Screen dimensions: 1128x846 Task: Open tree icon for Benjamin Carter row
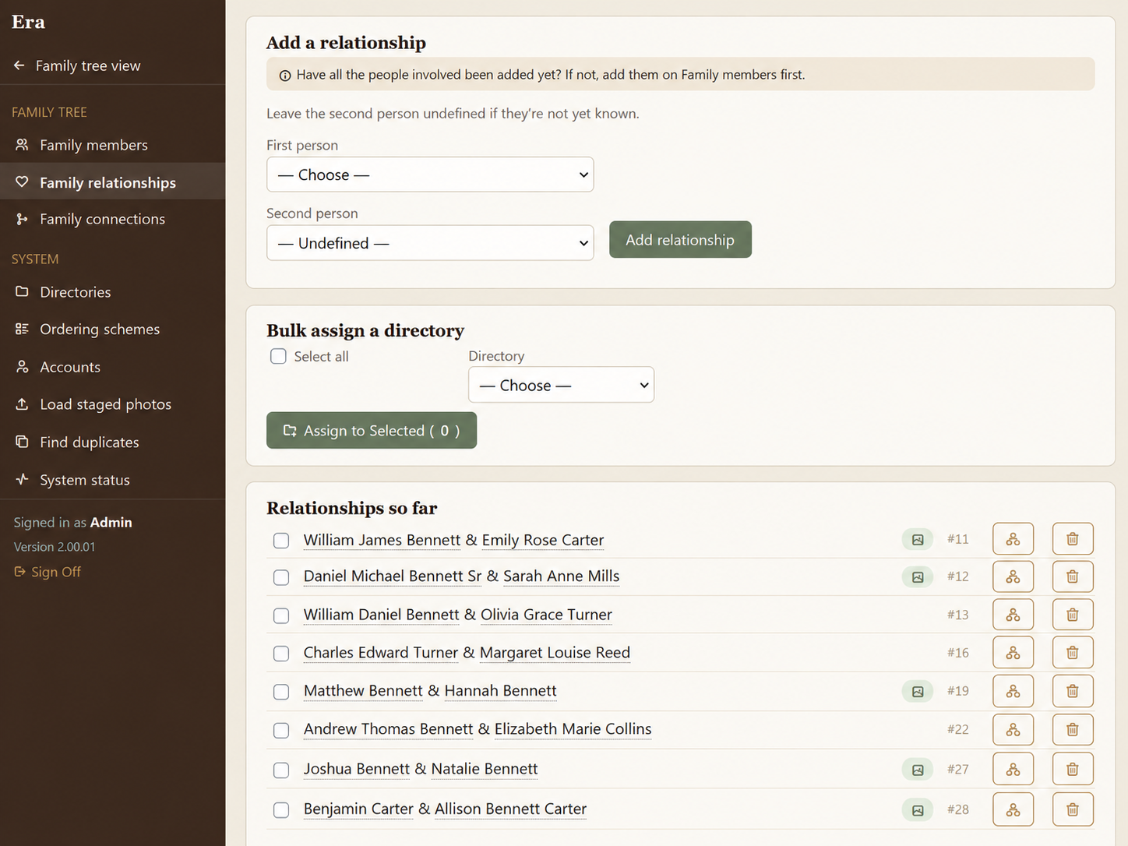[x=1013, y=809]
